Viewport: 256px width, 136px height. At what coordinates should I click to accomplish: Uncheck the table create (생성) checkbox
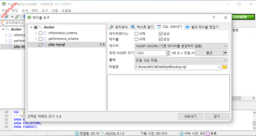click(161, 39)
